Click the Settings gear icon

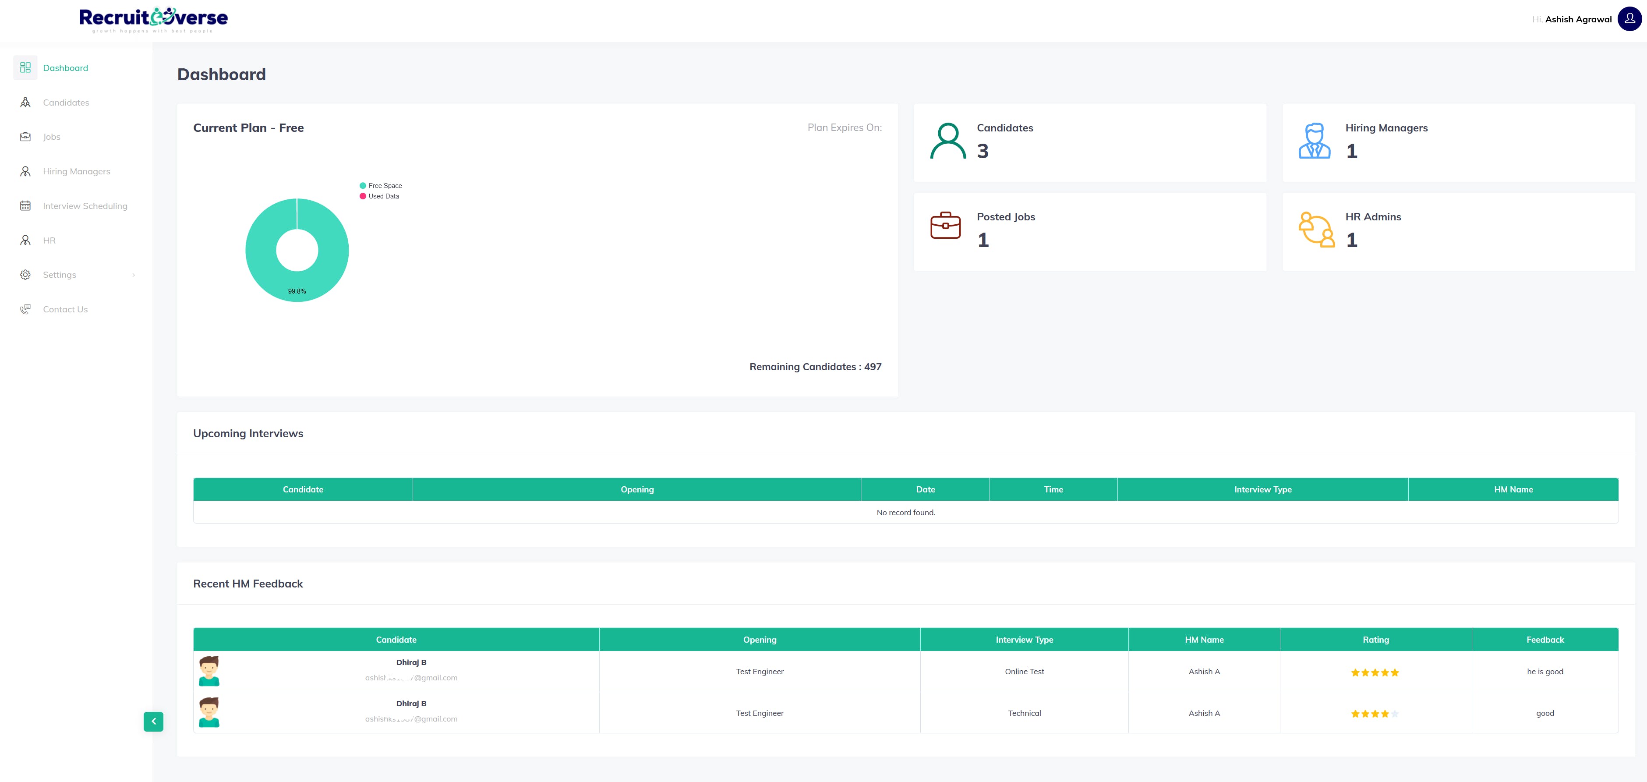25,275
